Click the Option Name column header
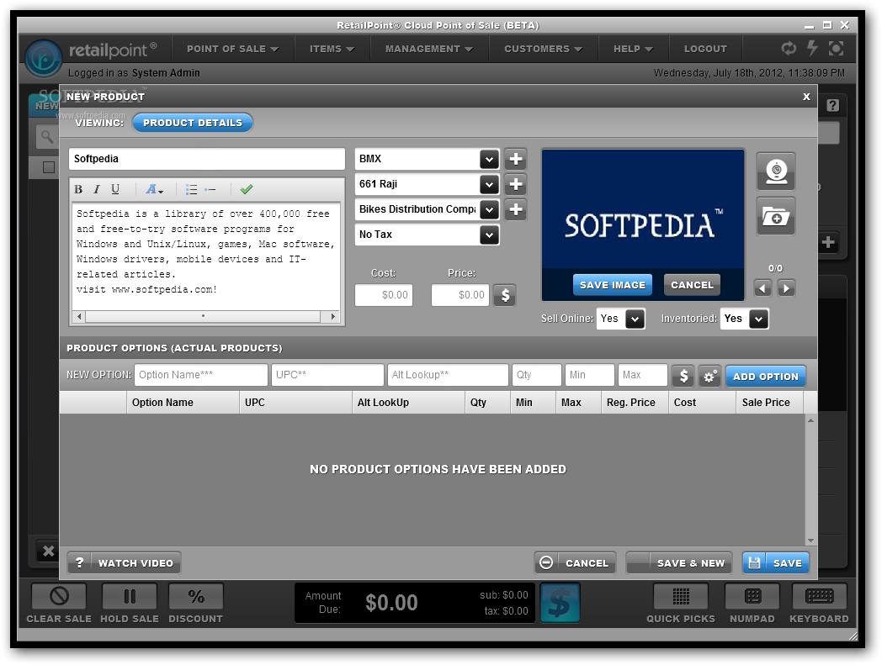Viewport: 882px width, 665px height. pos(183,403)
